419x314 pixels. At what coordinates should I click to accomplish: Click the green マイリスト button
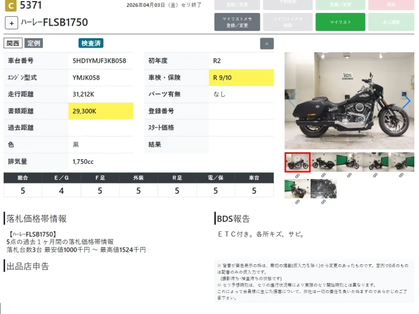(x=340, y=22)
